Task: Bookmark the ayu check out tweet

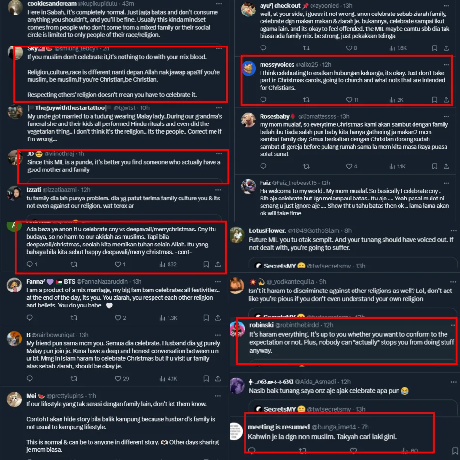Action: coord(435,48)
